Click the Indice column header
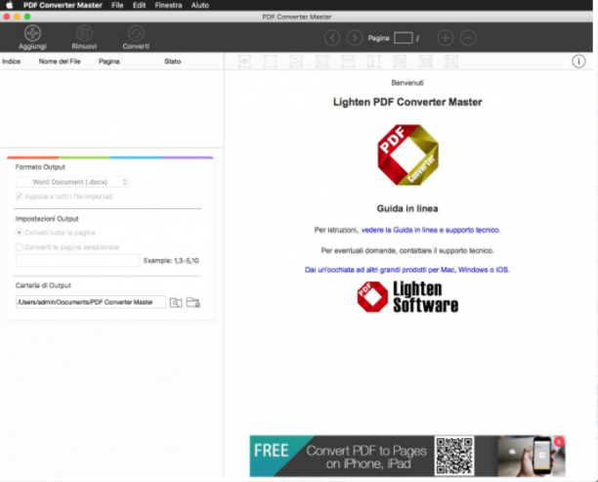This screenshot has width=598, height=482. pyautogui.click(x=11, y=61)
